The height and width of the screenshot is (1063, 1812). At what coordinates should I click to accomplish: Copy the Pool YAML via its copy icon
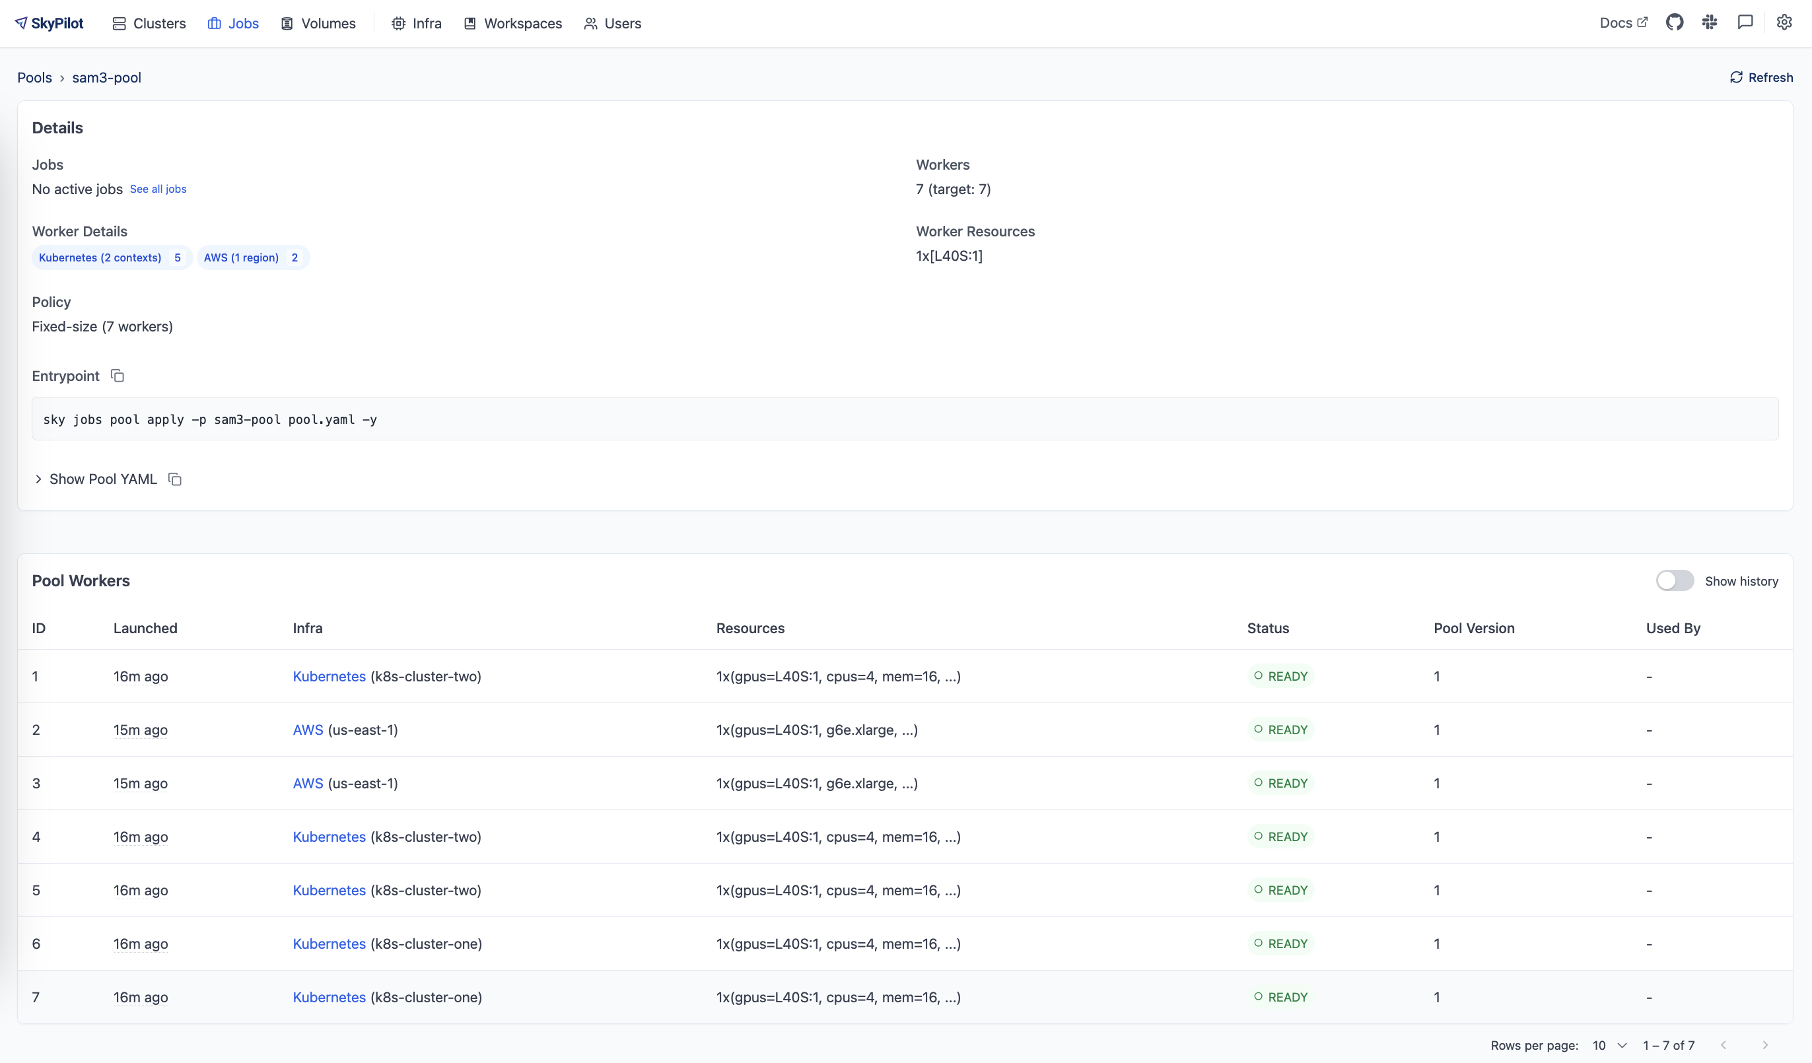pos(175,479)
